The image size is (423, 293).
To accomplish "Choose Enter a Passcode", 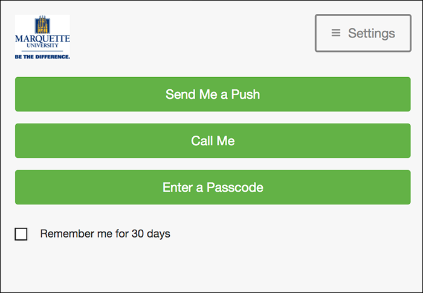I will [213, 187].
